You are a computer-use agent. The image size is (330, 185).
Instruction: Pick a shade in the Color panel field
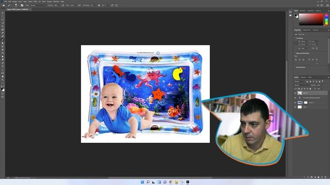311,20
